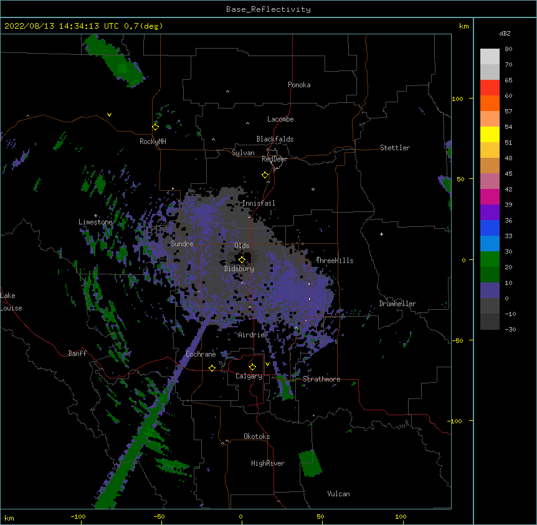
Task: Pick the light gray 70-80 dBZ legend swatch
Action: coord(490,57)
